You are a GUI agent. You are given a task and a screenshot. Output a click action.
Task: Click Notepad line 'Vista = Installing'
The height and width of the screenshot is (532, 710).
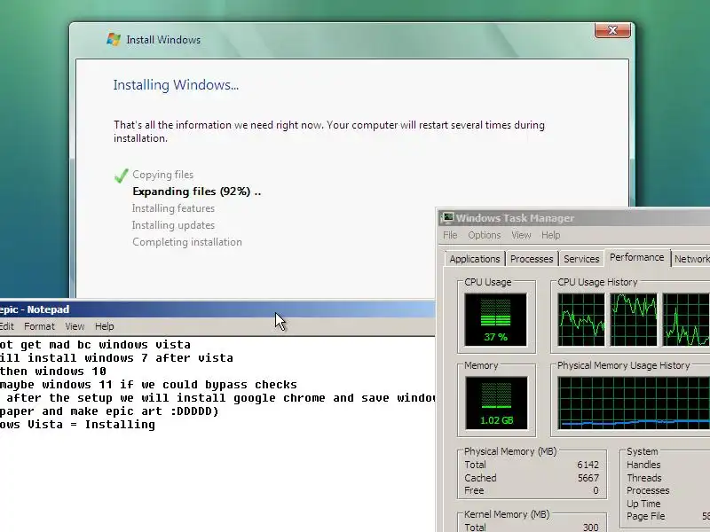click(77, 425)
